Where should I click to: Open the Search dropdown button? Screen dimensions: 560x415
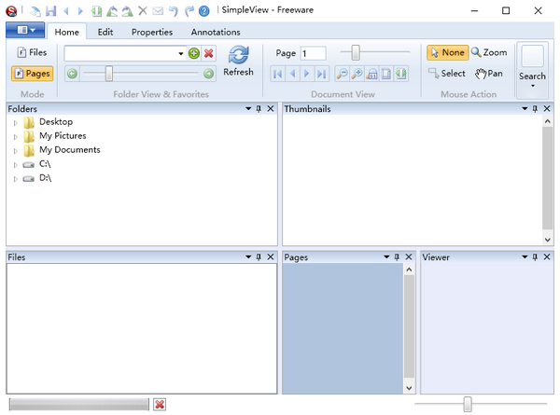pos(532,70)
